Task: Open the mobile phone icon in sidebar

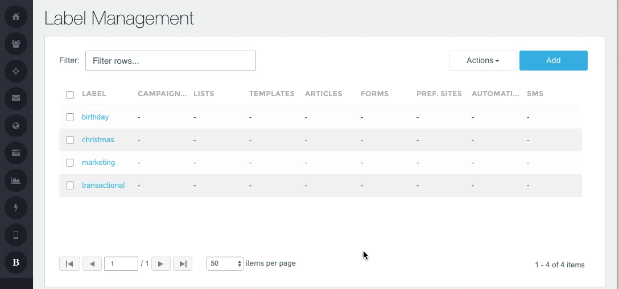Action: 16,235
